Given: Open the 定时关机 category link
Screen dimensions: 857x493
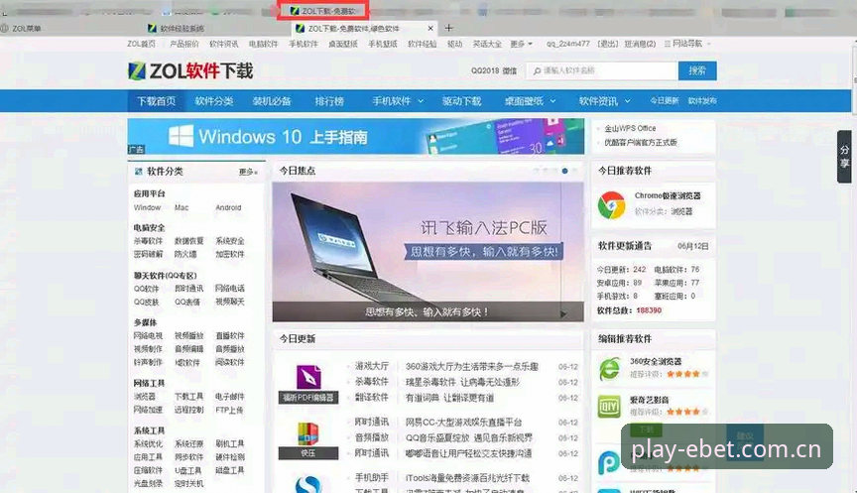Looking at the screenshot, I should [189, 484].
